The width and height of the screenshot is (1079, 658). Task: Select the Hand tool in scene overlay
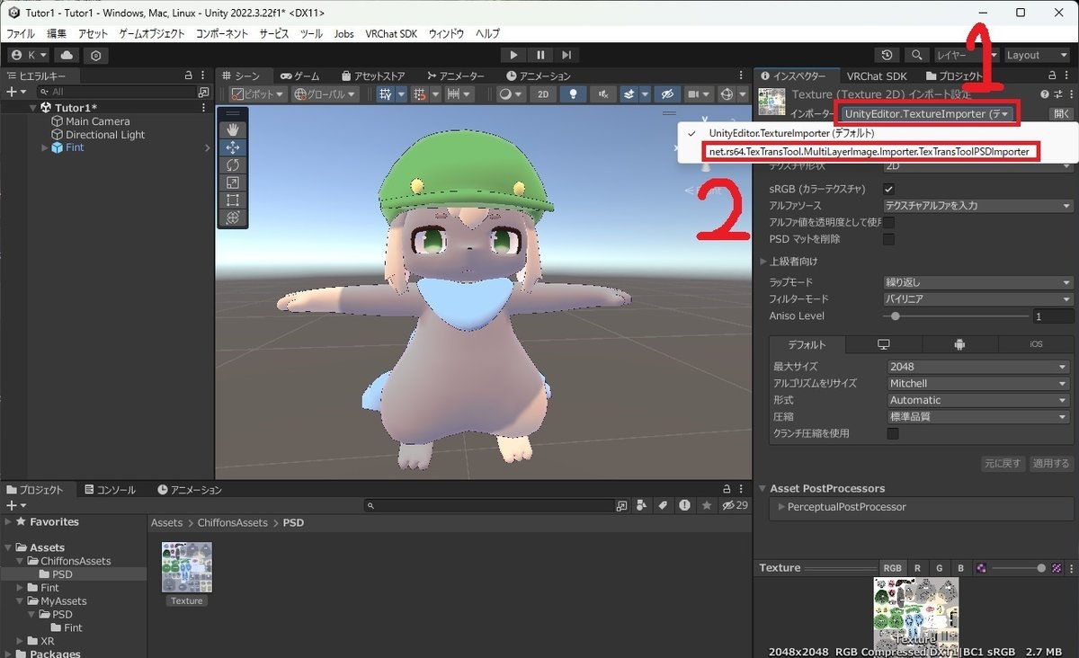pos(232,130)
